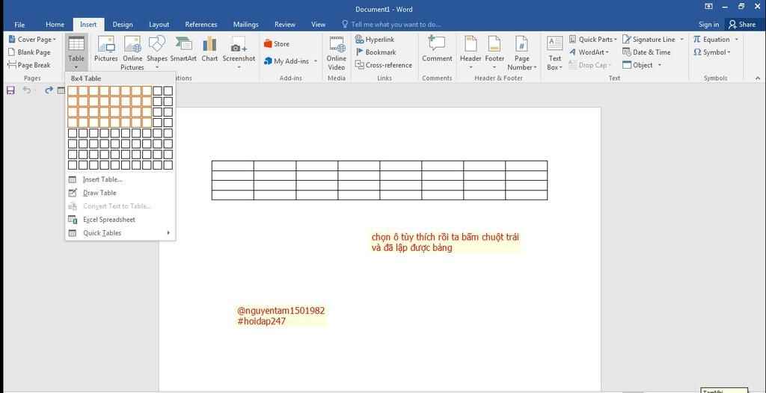Viewport: 766px width, 393px height.
Task: Click the red text 'chọn ô tùy thích'
Action: coord(402,238)
